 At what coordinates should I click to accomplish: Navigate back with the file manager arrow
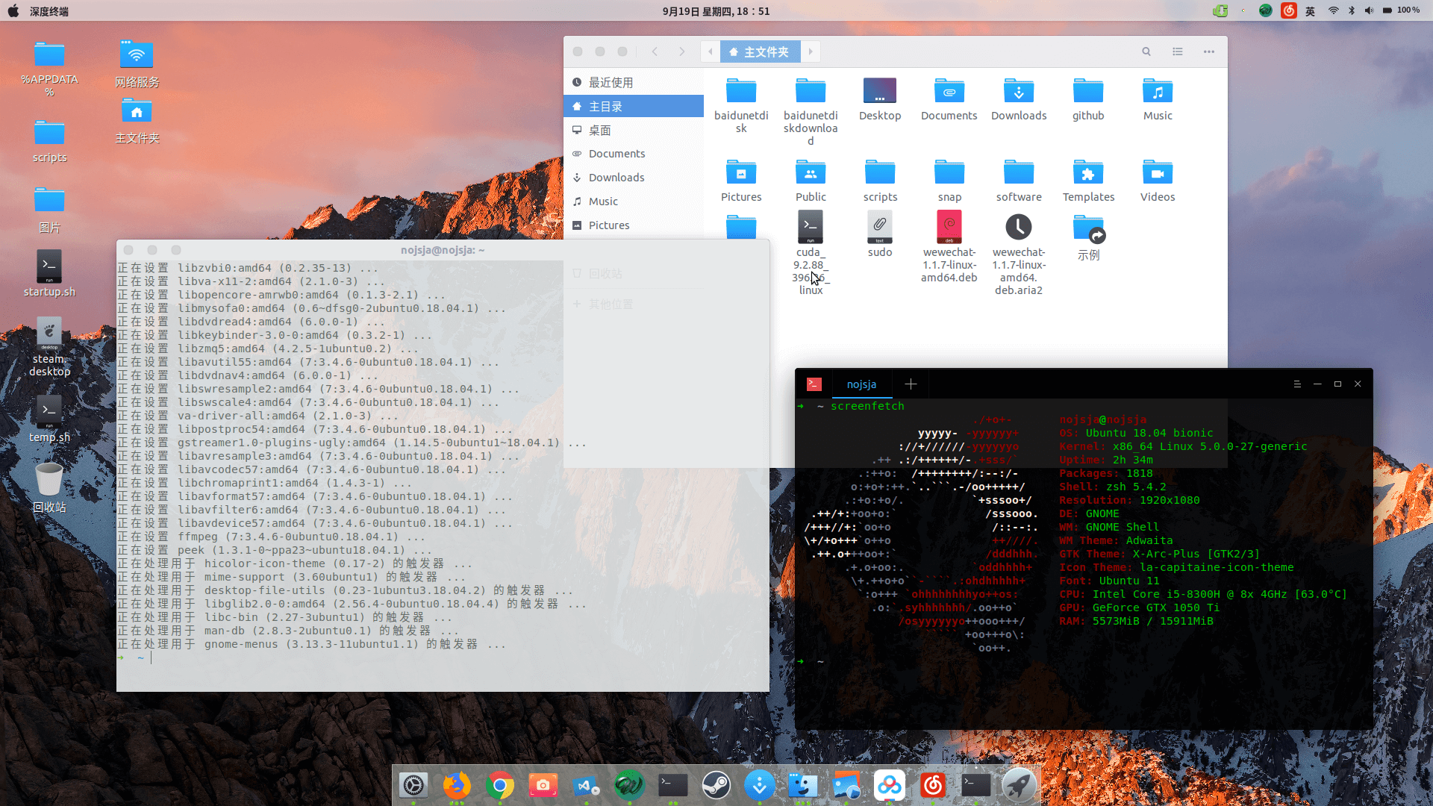click(655, 51)
